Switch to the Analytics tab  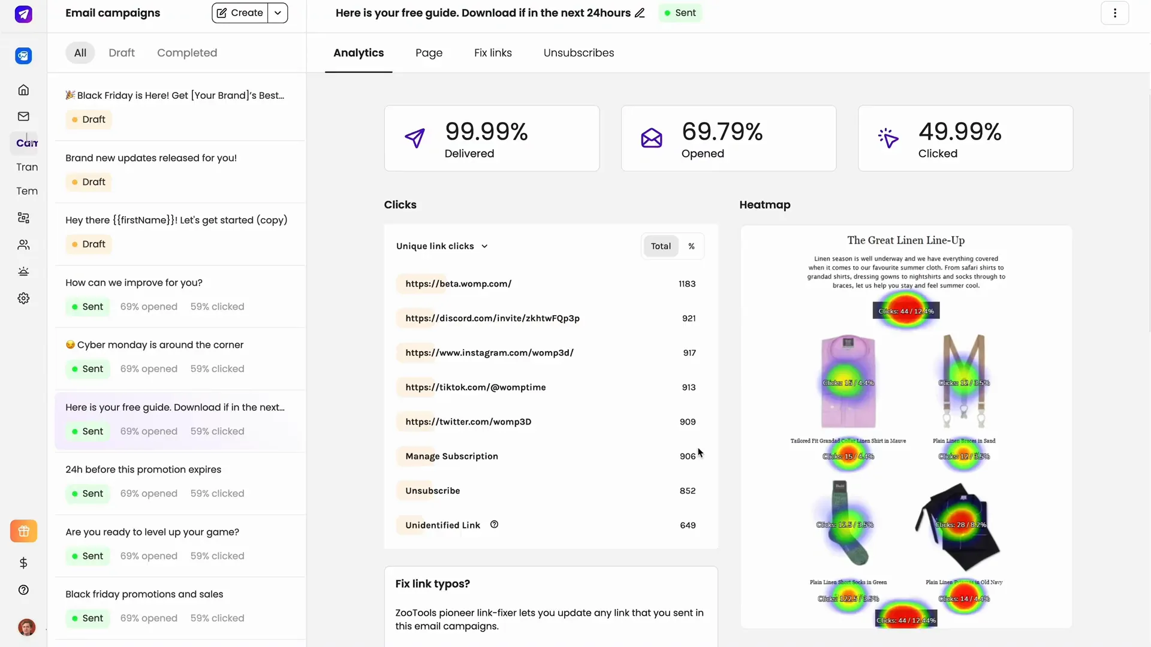358,52
